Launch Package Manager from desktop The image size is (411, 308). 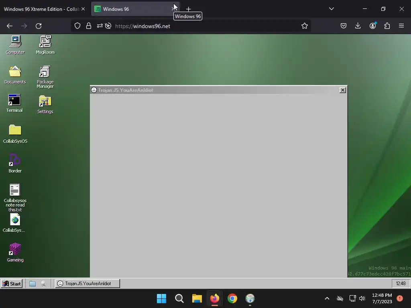click(x=45, y=77)
